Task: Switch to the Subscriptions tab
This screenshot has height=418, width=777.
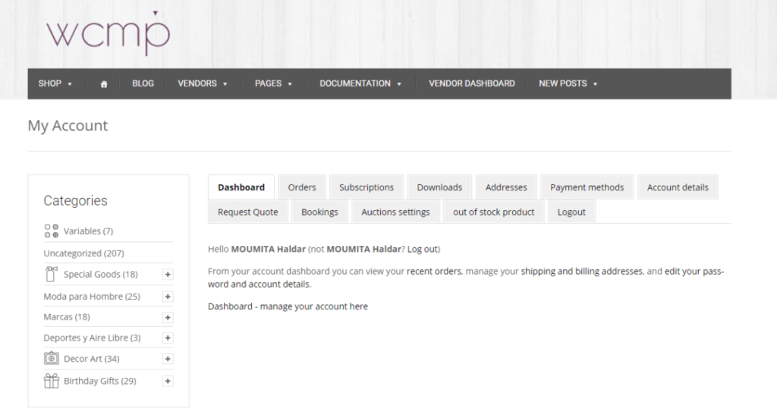Action: pyautogui.click(x=366, y=187)
